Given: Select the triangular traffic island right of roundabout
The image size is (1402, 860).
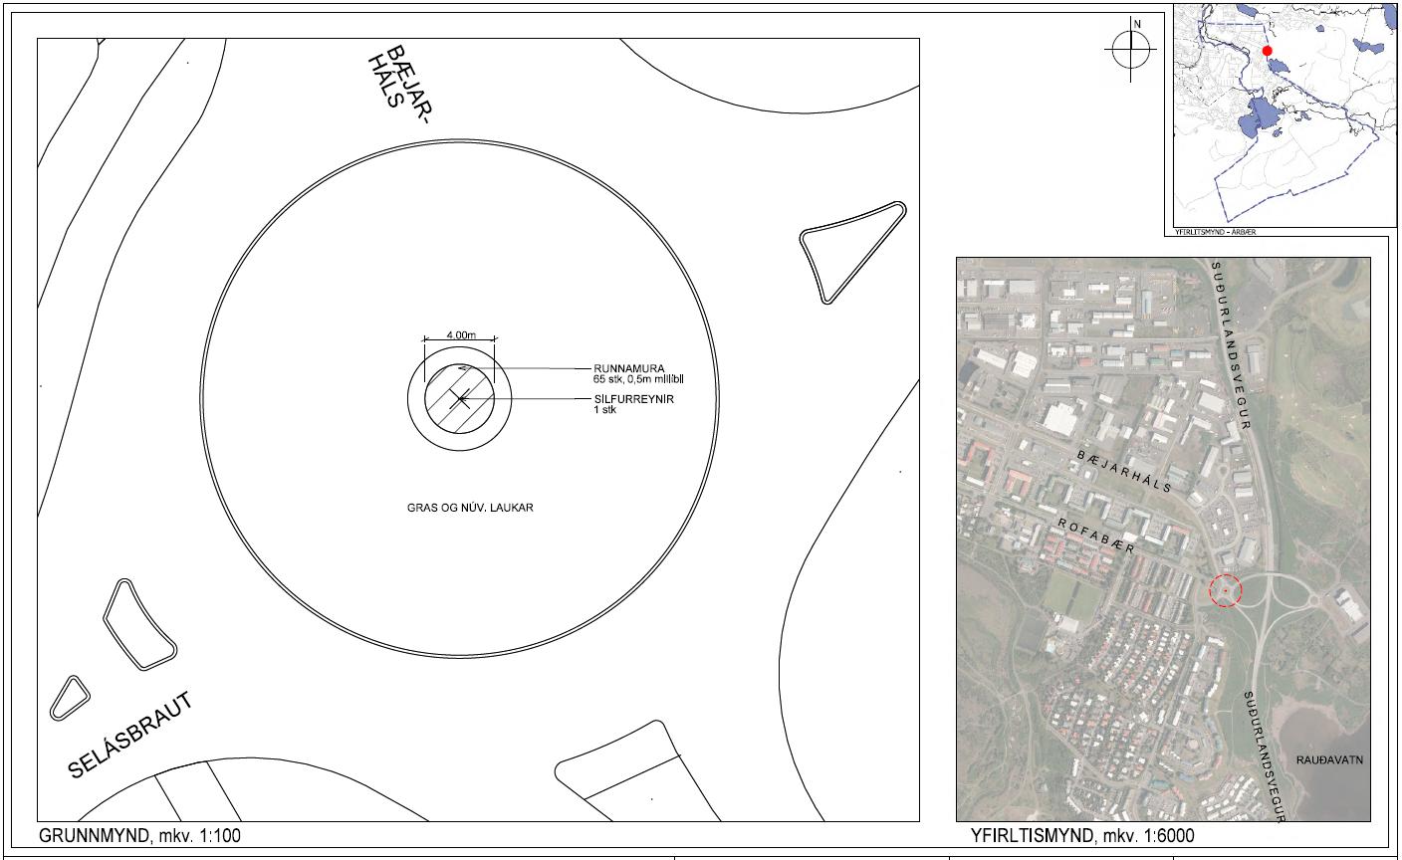Looking at the screenshot, I should click(x=852, y=251).
